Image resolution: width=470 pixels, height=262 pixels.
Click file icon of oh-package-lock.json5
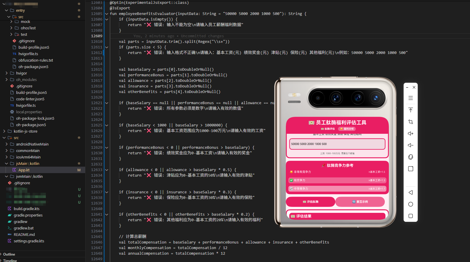(12, 118)
